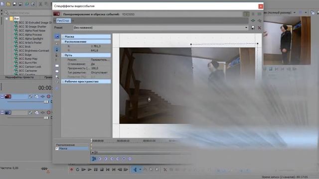Viewport: 319px width, 179px height.
Task: Open edit tool dropdown arrow in transport bar
Action: point(140,170)
